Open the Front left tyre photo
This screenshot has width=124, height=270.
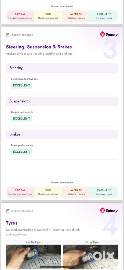pos(34,257)
